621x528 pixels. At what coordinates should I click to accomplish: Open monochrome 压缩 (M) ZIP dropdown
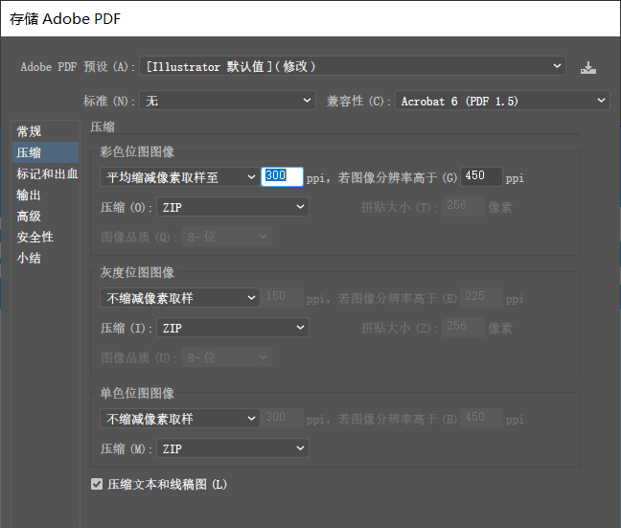coord(233,448)
